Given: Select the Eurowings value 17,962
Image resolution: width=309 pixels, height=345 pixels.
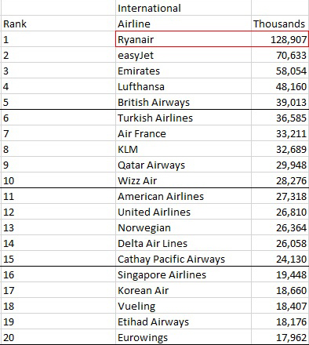Looking at the screenshot, I should tap(280, 337).
